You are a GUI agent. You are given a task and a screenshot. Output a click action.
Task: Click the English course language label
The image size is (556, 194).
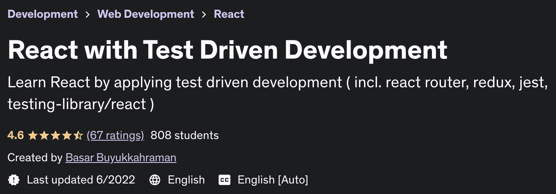(x=186, y=180)
